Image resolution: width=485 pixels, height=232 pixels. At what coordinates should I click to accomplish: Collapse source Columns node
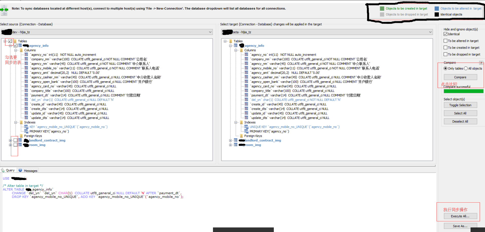pyautogui.click(x=15, y=50)
